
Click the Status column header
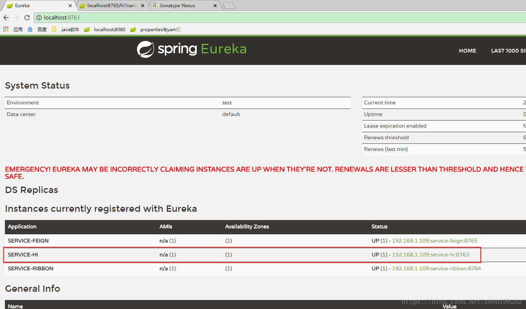click(380, 226)
